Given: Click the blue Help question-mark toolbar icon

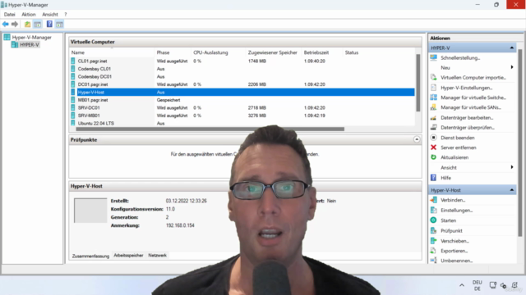Looking at the screenshot, I should tap(49, 24).
